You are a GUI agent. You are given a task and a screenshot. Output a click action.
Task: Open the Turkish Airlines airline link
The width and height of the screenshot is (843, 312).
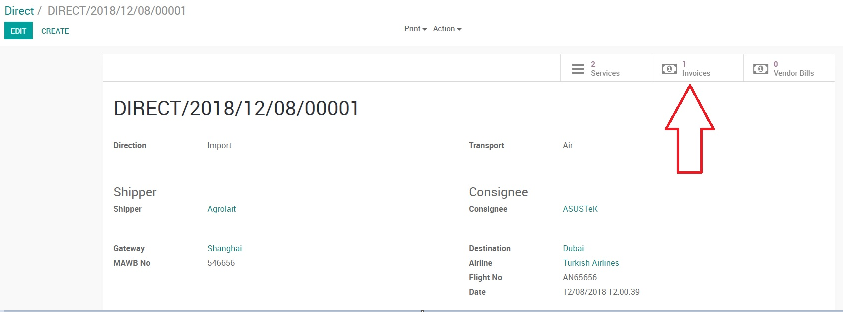point(591,263)
